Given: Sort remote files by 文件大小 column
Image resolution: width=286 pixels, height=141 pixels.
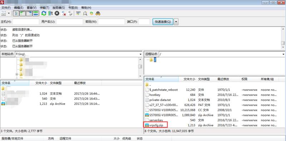Looking at the screenshot, I should pos(188,79).
